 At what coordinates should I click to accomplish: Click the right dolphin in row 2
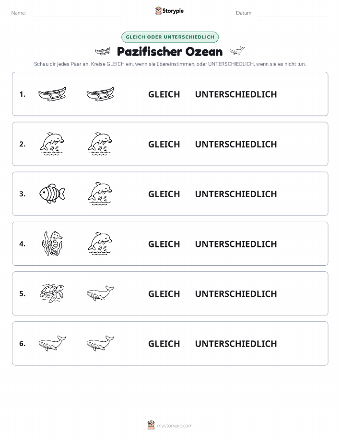point(100,144)
